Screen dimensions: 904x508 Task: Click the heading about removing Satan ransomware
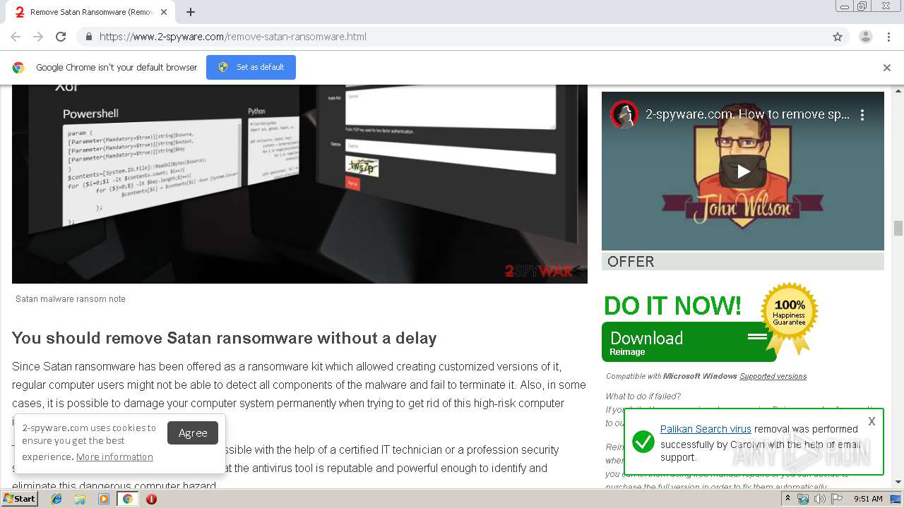tap(224, 338)
